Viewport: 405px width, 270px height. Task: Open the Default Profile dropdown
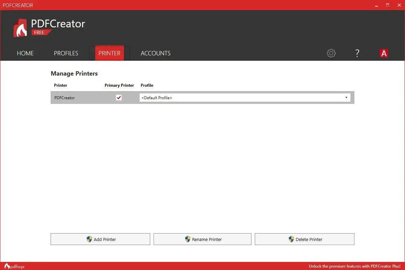[245, 98]
